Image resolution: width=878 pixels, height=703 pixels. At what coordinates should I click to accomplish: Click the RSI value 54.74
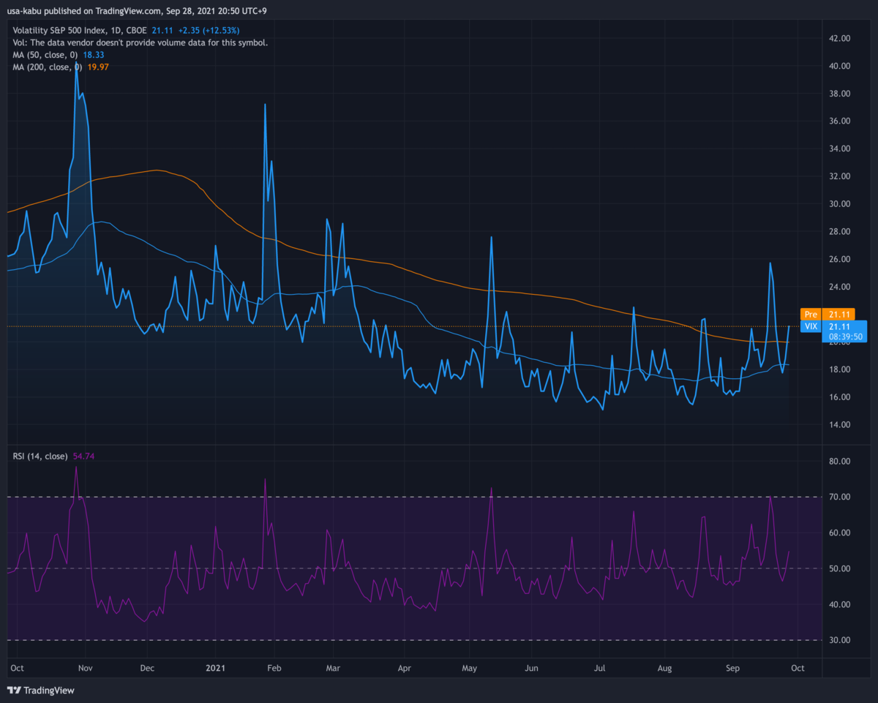(84, 456)
